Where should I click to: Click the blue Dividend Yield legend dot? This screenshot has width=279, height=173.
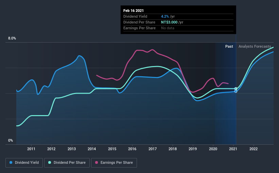click(x=11, y=162)
